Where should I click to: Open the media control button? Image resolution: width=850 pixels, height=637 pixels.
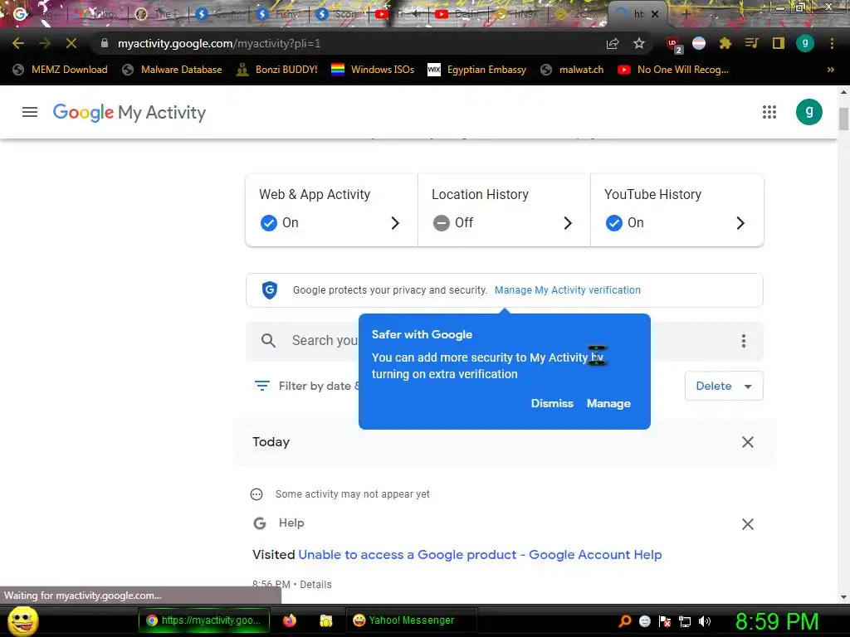[751, 43]
